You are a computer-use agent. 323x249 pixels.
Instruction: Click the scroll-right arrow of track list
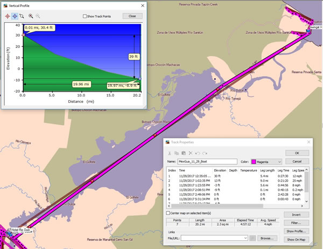pos(302,206)
